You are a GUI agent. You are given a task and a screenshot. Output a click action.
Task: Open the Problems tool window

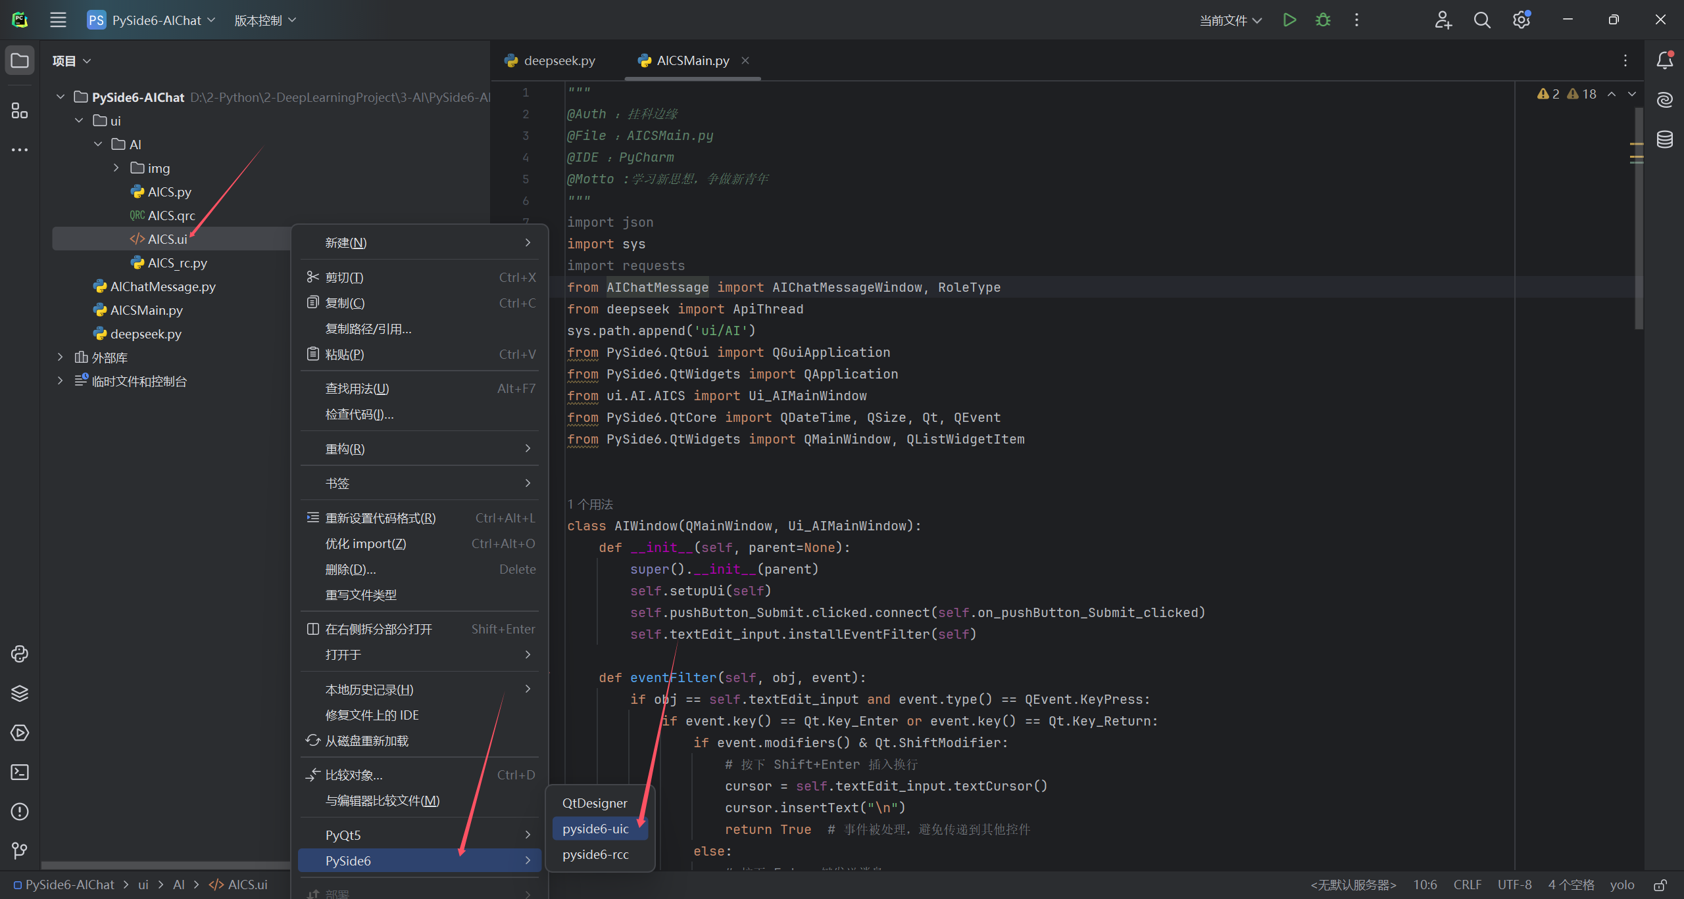point(20,812)
